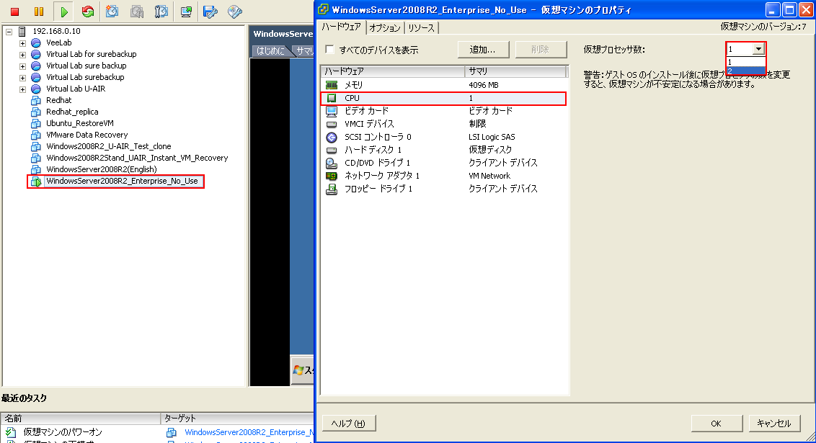Select ネットワーク アダプタ 1 row
Screen dimensions: 816x443
(x=443, y=176)
